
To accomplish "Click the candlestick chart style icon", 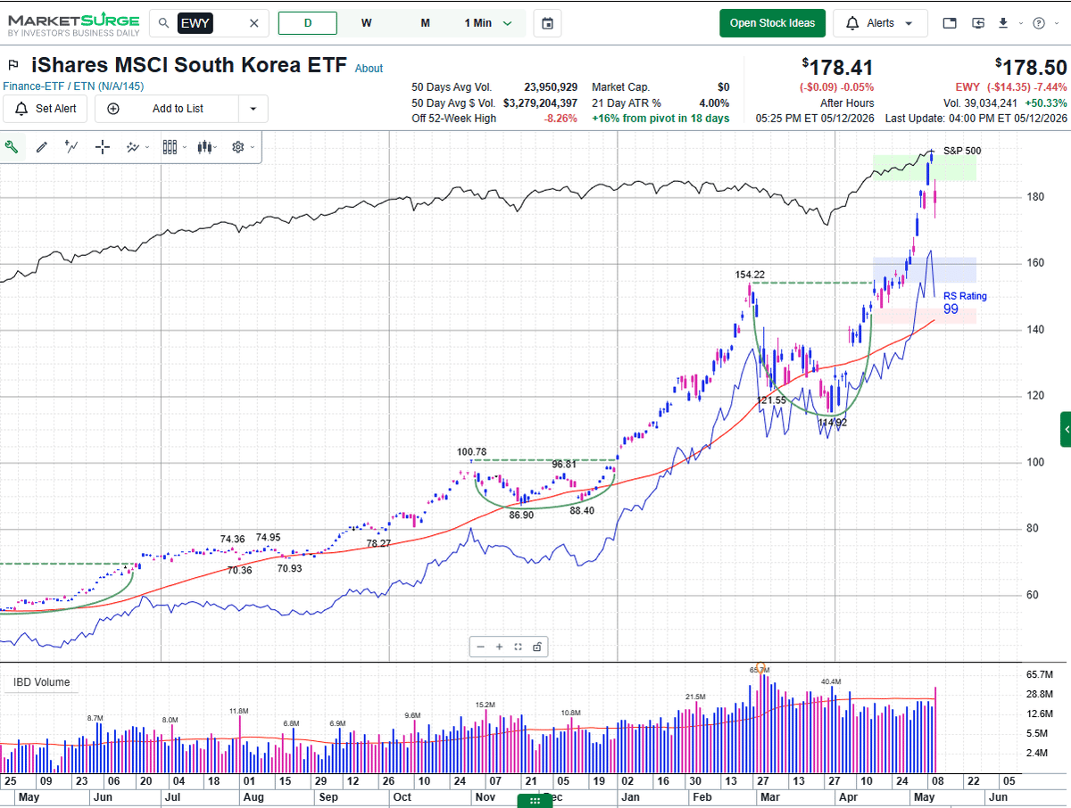I will pyautogui.click(x=205, y=147).
